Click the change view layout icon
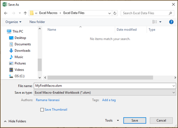Image resolution: width=178 pixels, height=128 pixels. click(x=155, y=22)
